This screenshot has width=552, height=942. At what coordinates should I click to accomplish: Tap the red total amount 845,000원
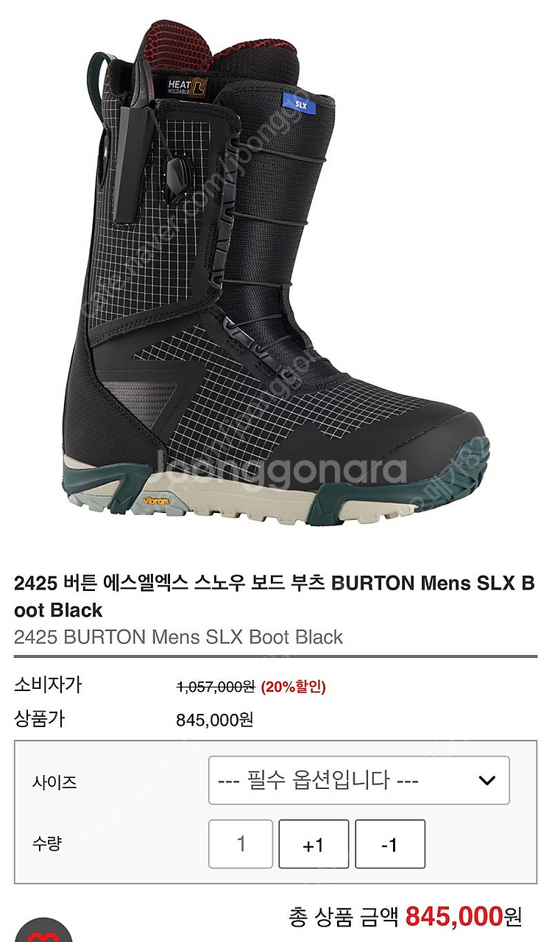464,916
